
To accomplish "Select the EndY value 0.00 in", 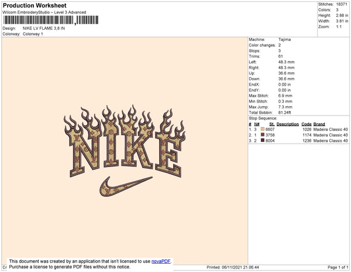I will [x=284, y=90].
